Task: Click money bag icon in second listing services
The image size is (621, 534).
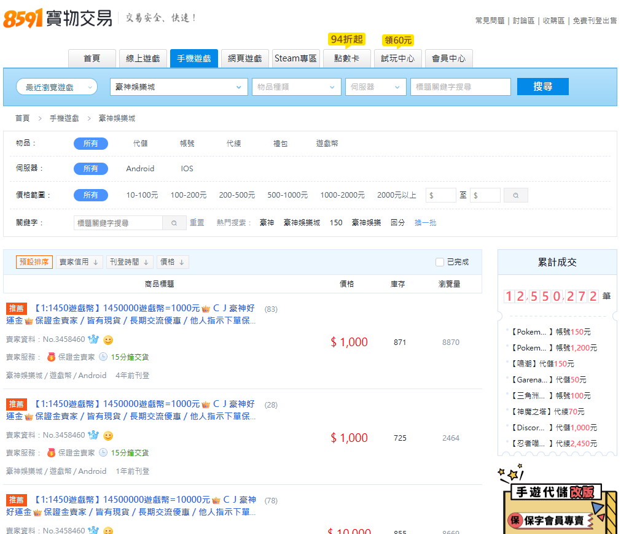Action: (x=51, y=452)
